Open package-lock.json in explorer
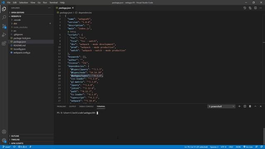 (x=22, y=38)
